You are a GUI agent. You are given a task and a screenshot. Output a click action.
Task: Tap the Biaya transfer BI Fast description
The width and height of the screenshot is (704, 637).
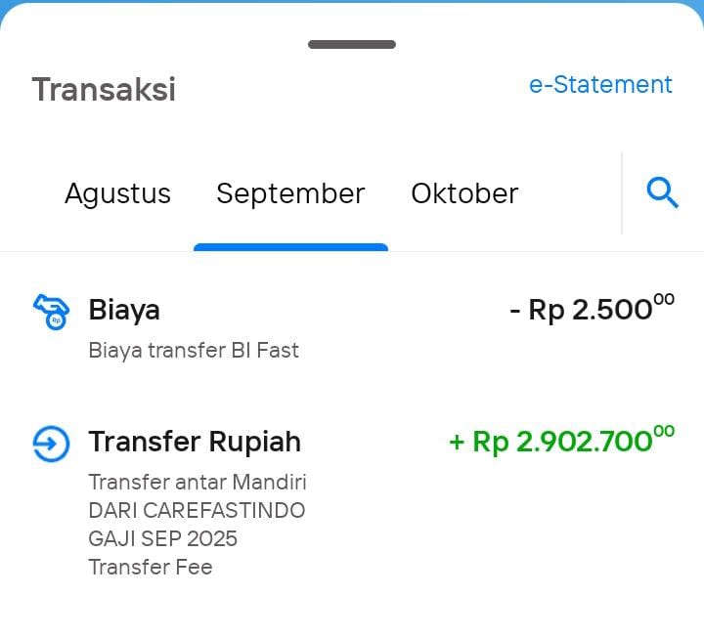click(x=194, y=350)
